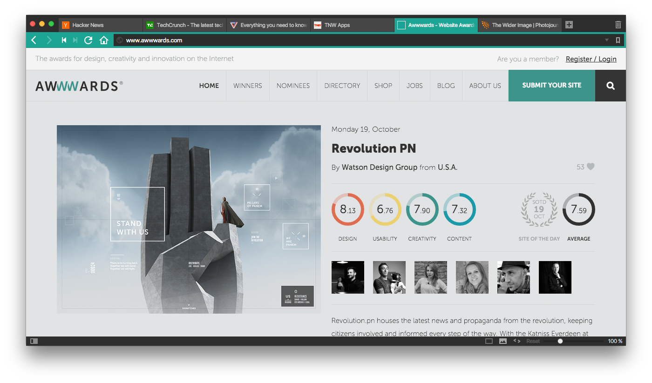Open page actions icon in status bar
Image resolution: width=652 pixels, height=383 pixels.
tap(517, 341)
